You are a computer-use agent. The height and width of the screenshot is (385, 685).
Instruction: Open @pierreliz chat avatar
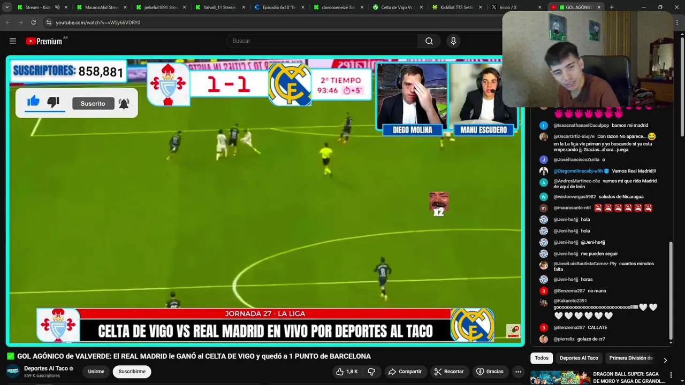click(x=544, y=339)
